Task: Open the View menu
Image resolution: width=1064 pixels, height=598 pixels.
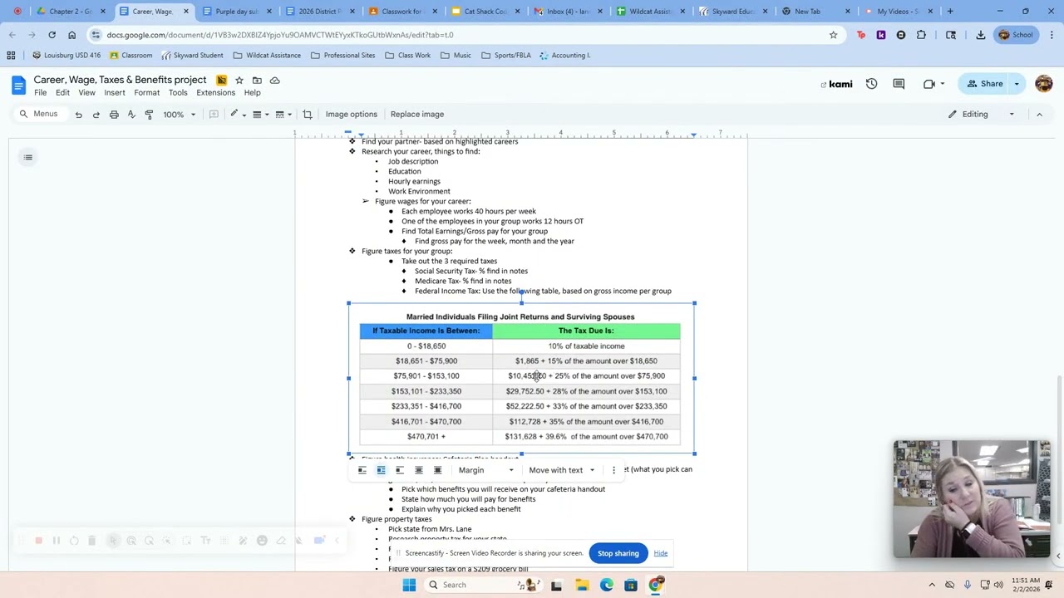Action: pos(86,93)
